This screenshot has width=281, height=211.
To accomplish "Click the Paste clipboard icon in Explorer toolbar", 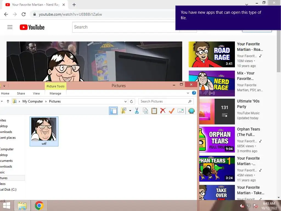I will (154, 111).
